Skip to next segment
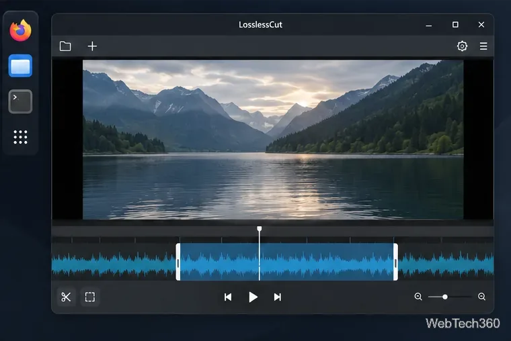This screenshot has width=511, height=341. [x=277, y=297]
